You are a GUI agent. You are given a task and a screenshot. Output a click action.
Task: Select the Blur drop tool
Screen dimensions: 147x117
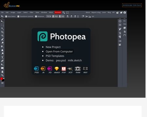tap(2, 50)
